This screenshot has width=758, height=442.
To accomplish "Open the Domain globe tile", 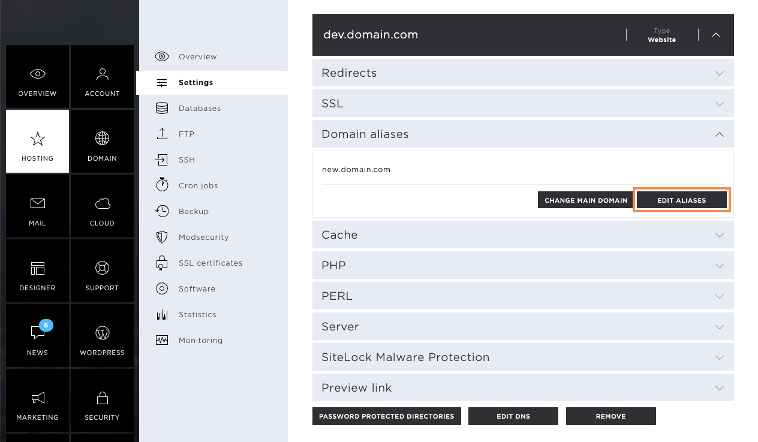I will pyautogui.click(x=102, y=142).
